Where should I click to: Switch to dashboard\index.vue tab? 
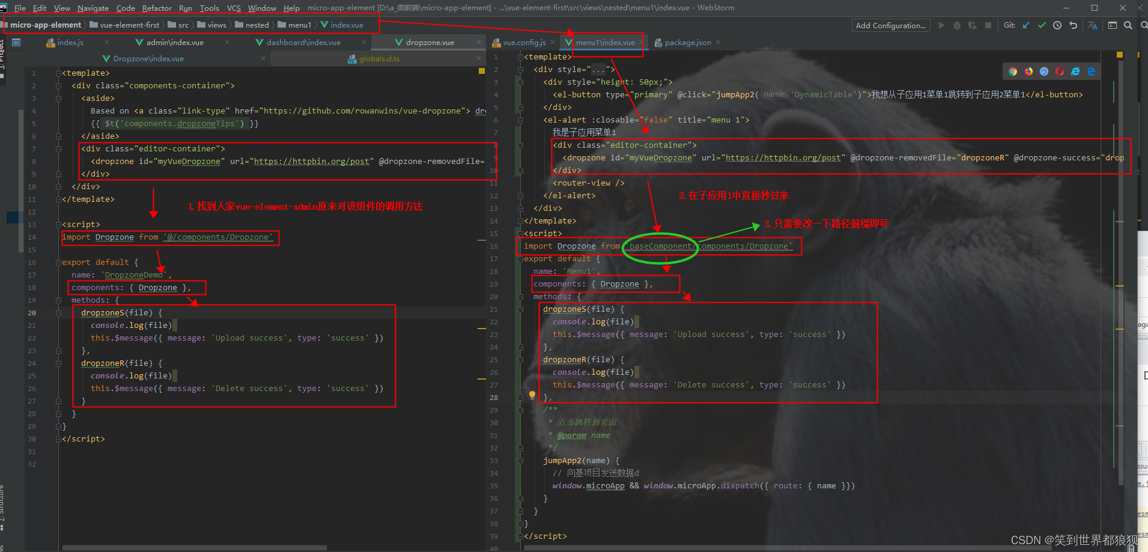tap(303, 42)
